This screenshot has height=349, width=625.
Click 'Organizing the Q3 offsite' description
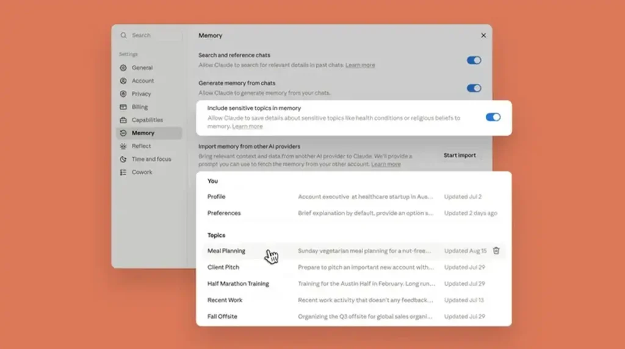click(365, 317)
